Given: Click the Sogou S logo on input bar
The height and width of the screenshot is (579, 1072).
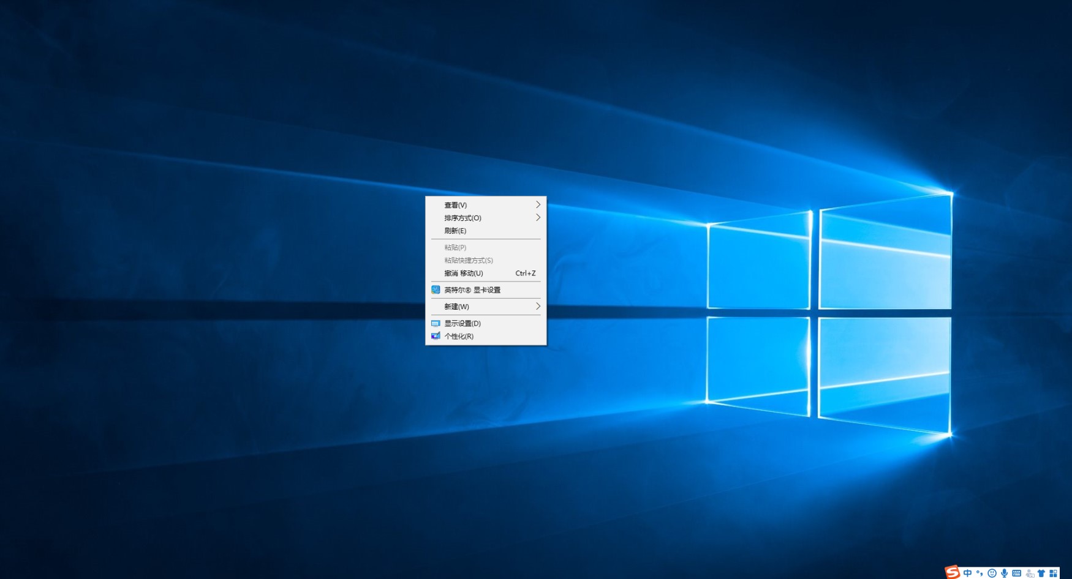Looking at the screenshot, I should point(953,572).
